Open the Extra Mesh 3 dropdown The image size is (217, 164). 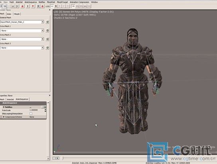coord(43,48)
